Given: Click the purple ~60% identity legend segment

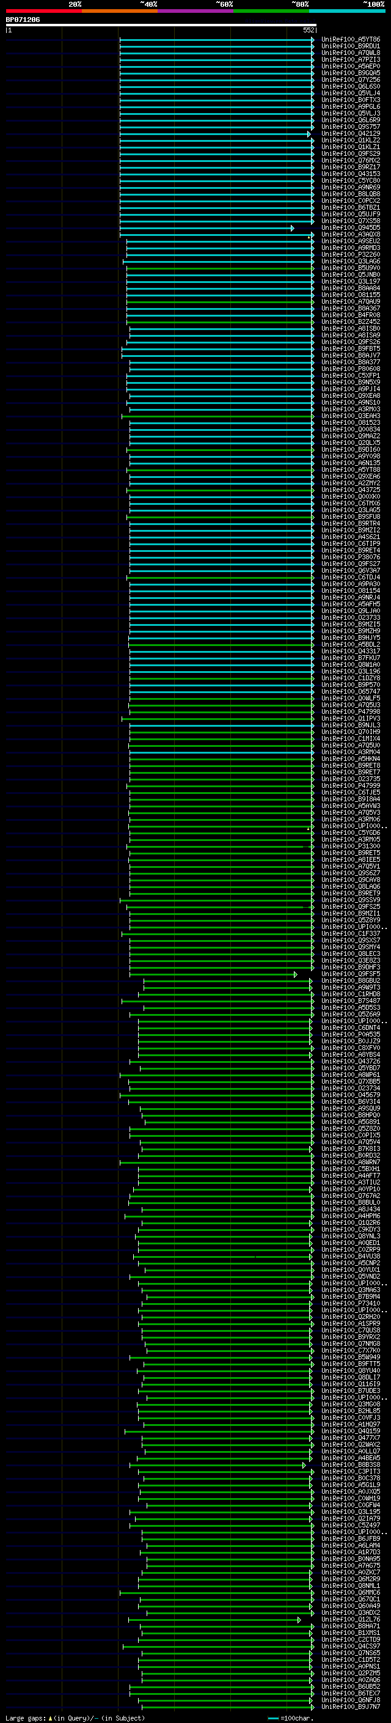Looking at the screenshot, I should pos(196,11).
